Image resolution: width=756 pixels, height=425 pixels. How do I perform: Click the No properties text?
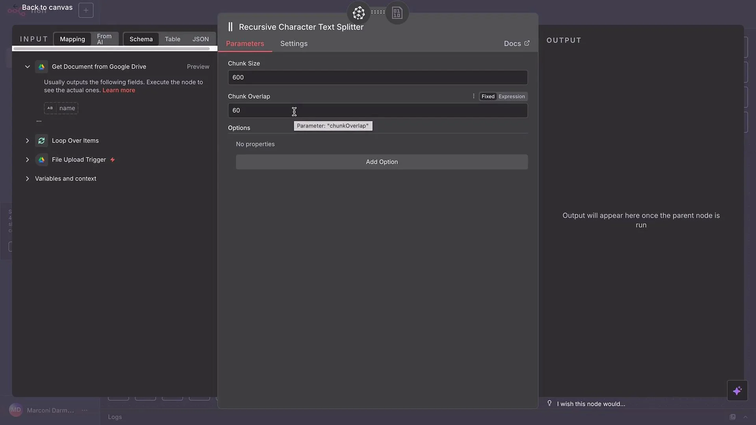255,144
